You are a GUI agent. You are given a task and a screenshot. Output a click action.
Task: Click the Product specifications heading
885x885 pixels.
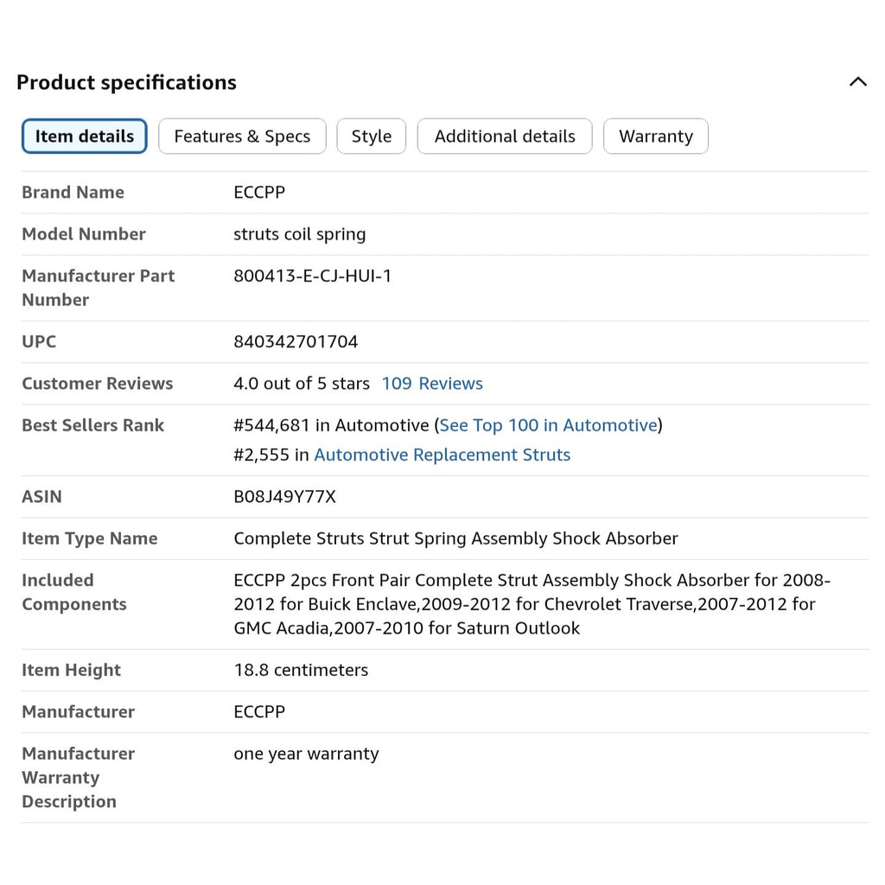[126, 82]
